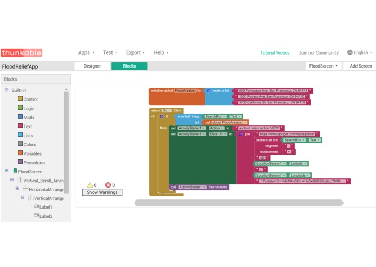This screenshot has width=376, height=267.
Task: Click the globe language icon
Action: pyautogui.click(x=350, y=52)
